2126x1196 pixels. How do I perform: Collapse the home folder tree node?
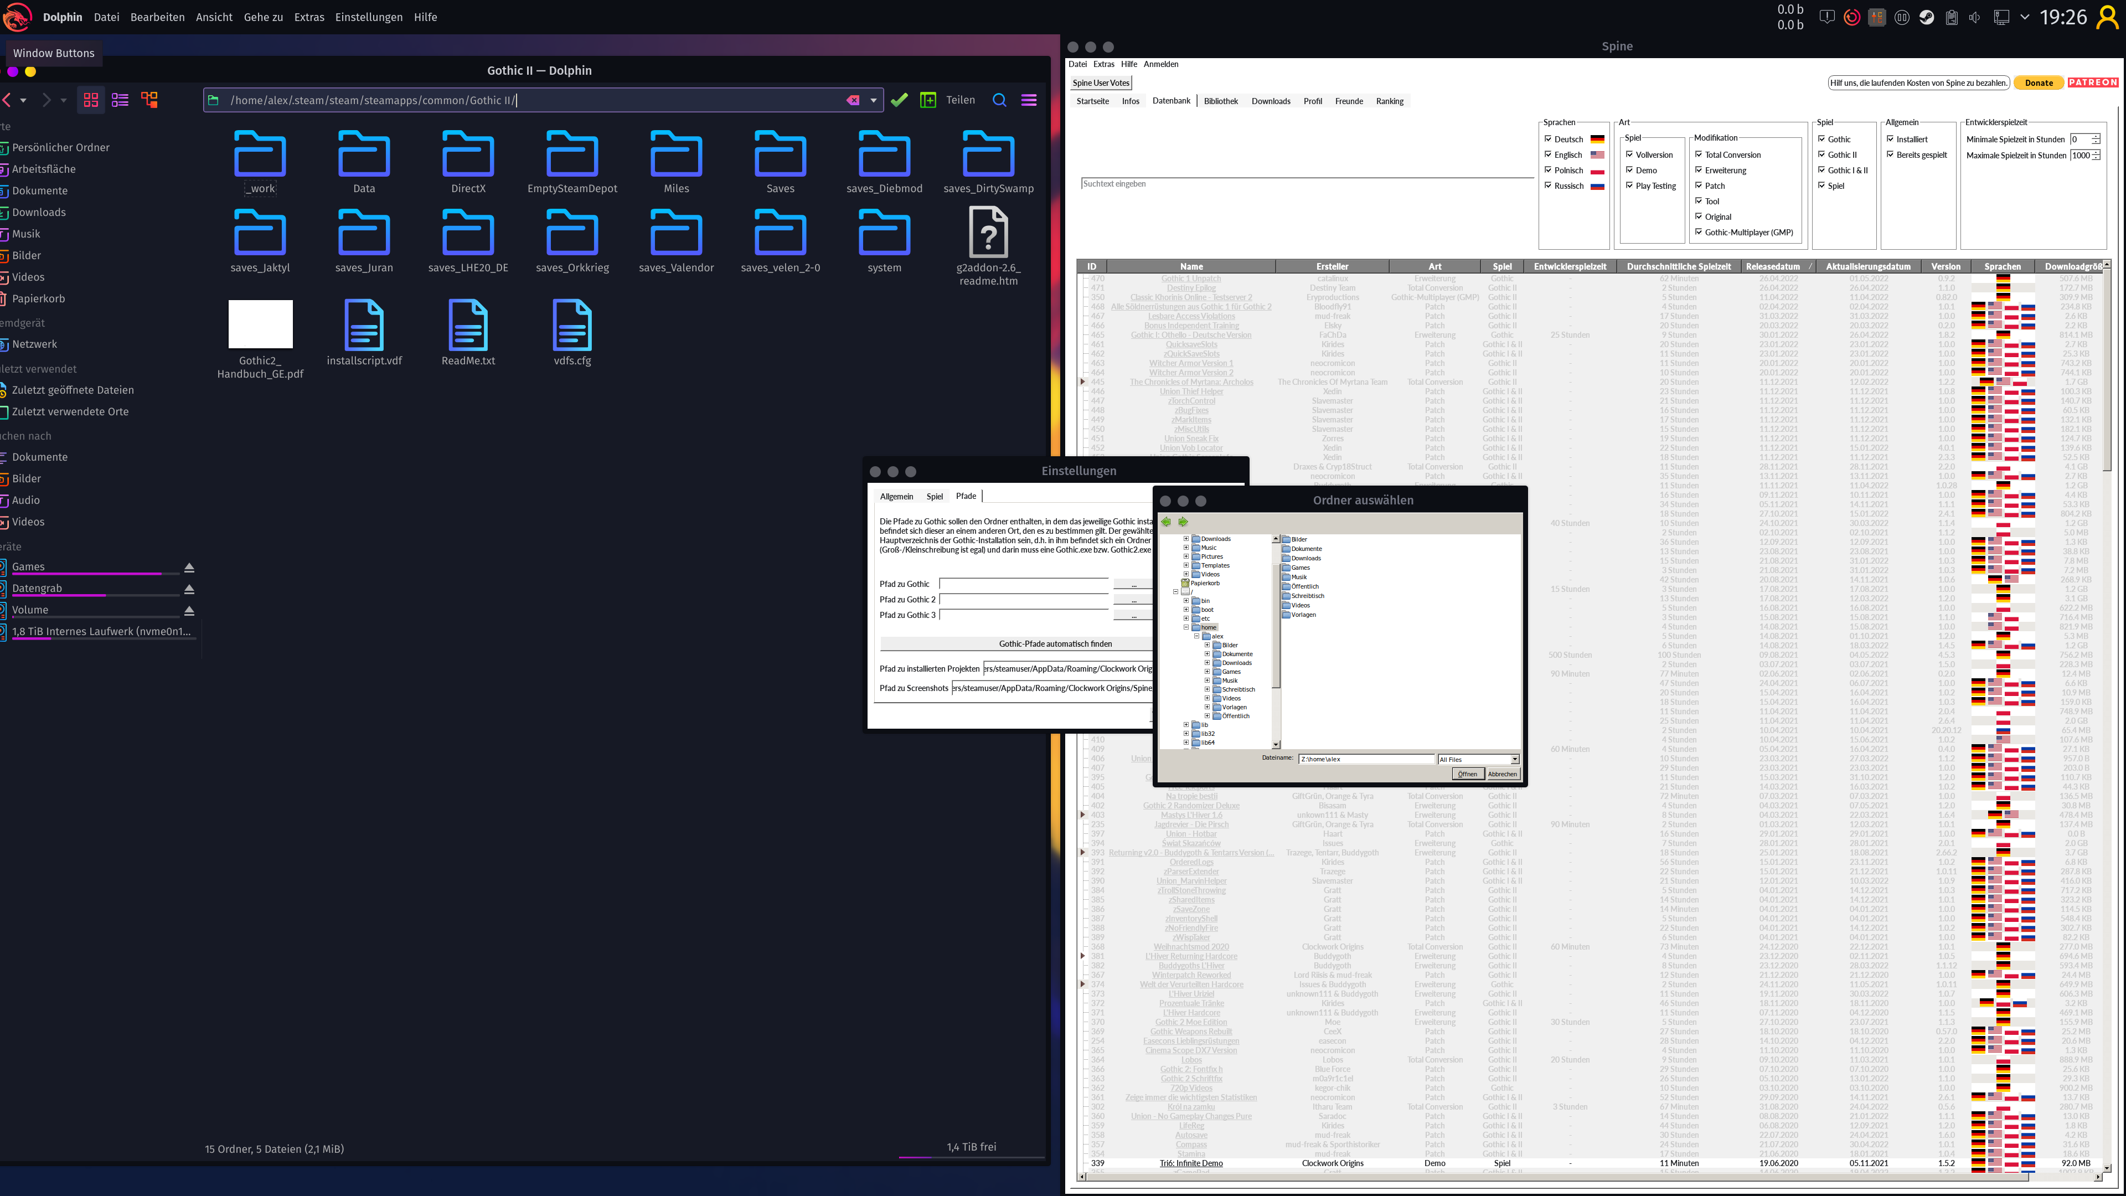point(1186,627)
